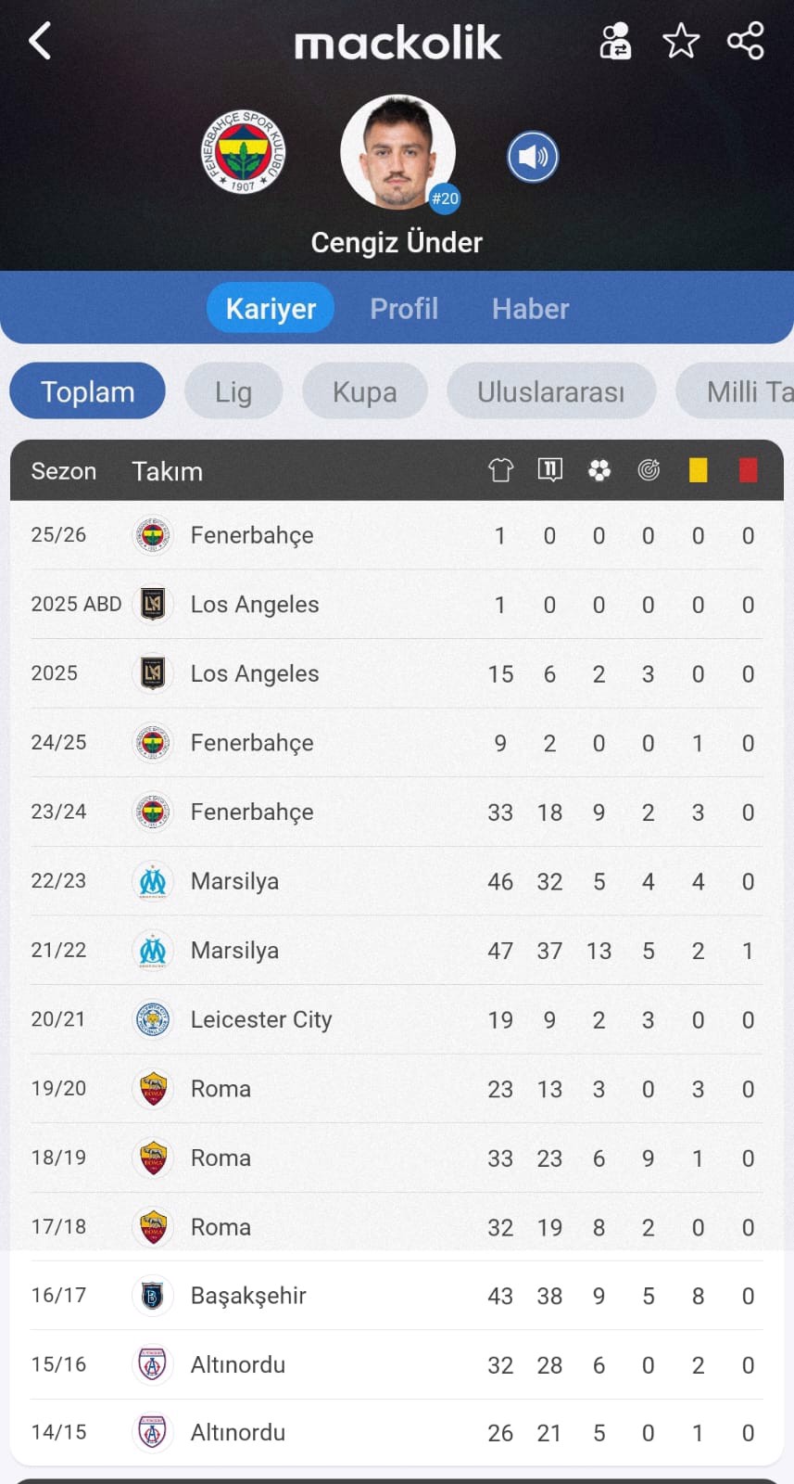Switch to the Haber tab
Screen dimensions: 794x1484
[530, 309]
